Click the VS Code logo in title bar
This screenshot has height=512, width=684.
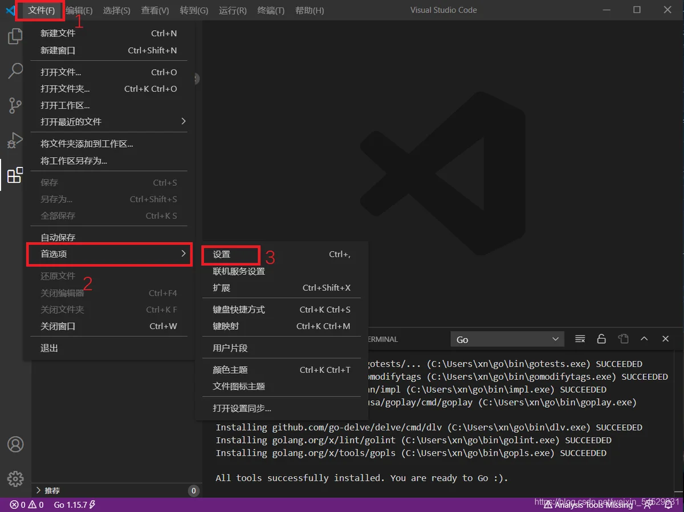click(11, 10)
